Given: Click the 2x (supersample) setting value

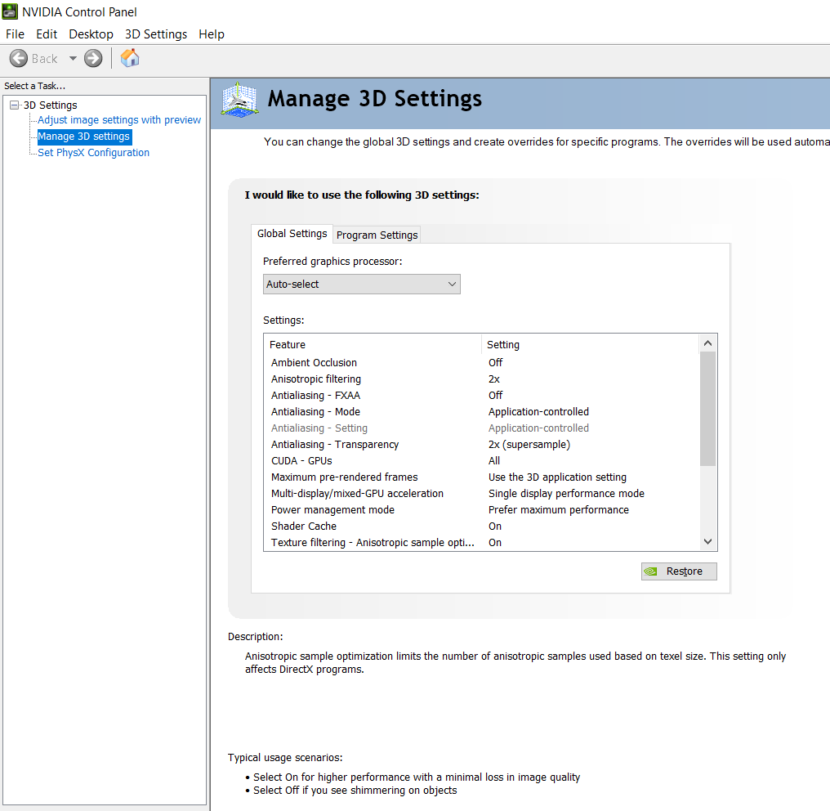Looking at the screenshot, I should (x=529, y=445).
